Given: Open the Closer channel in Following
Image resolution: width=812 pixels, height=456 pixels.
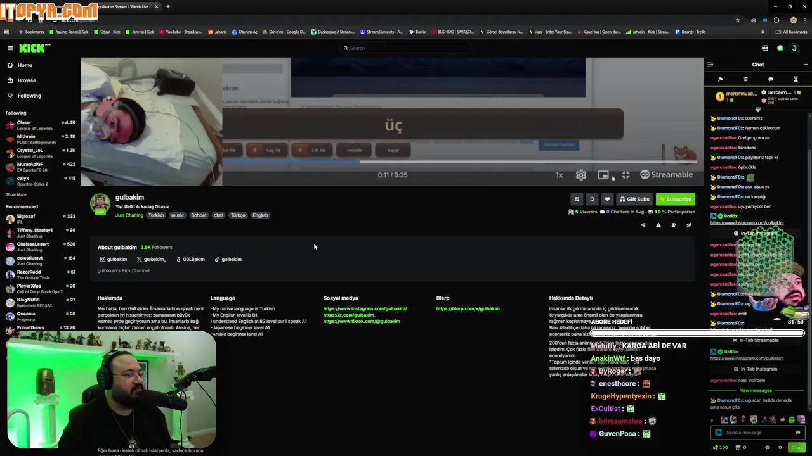Looking at the screenshot, I should [40, 125].
